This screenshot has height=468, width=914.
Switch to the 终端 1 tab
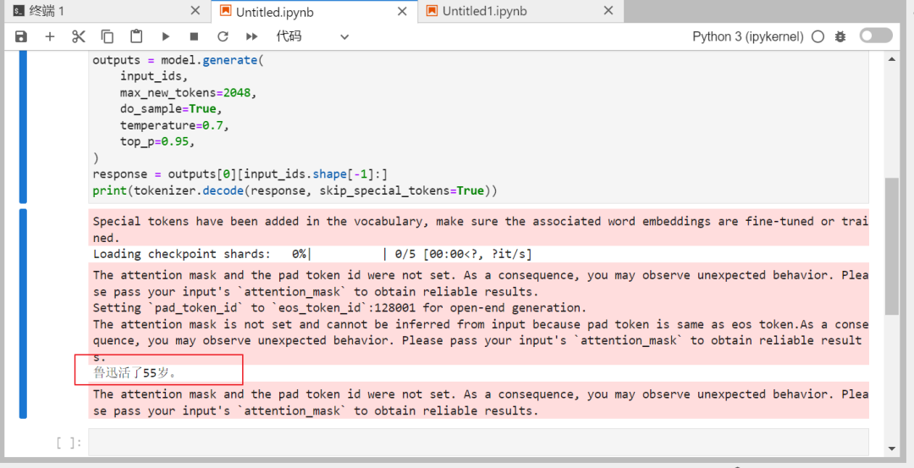(108, 11)
